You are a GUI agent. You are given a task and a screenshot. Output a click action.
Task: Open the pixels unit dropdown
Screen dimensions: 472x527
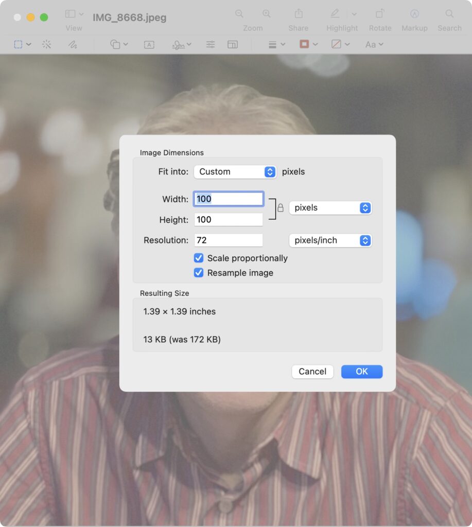pos(330,208)
